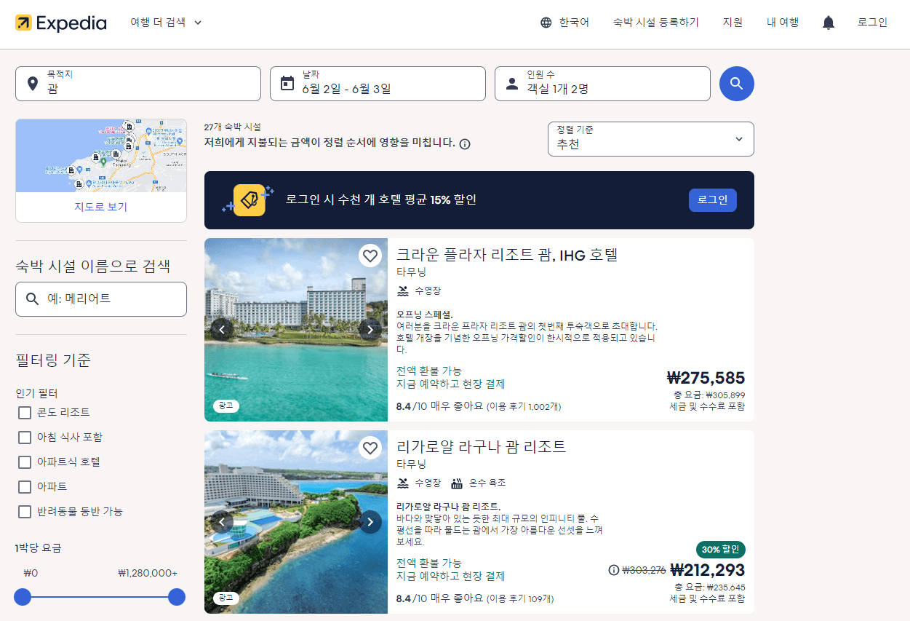Screen dimensions: 910x621
Task: Check the 아파트 filter
Action: click(x=25, y=486)
